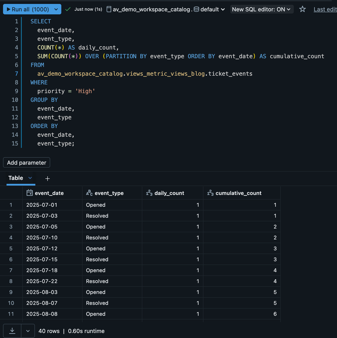
Task: Expand download options chevron
Action: pyautogui.click(x=28, y=331)
